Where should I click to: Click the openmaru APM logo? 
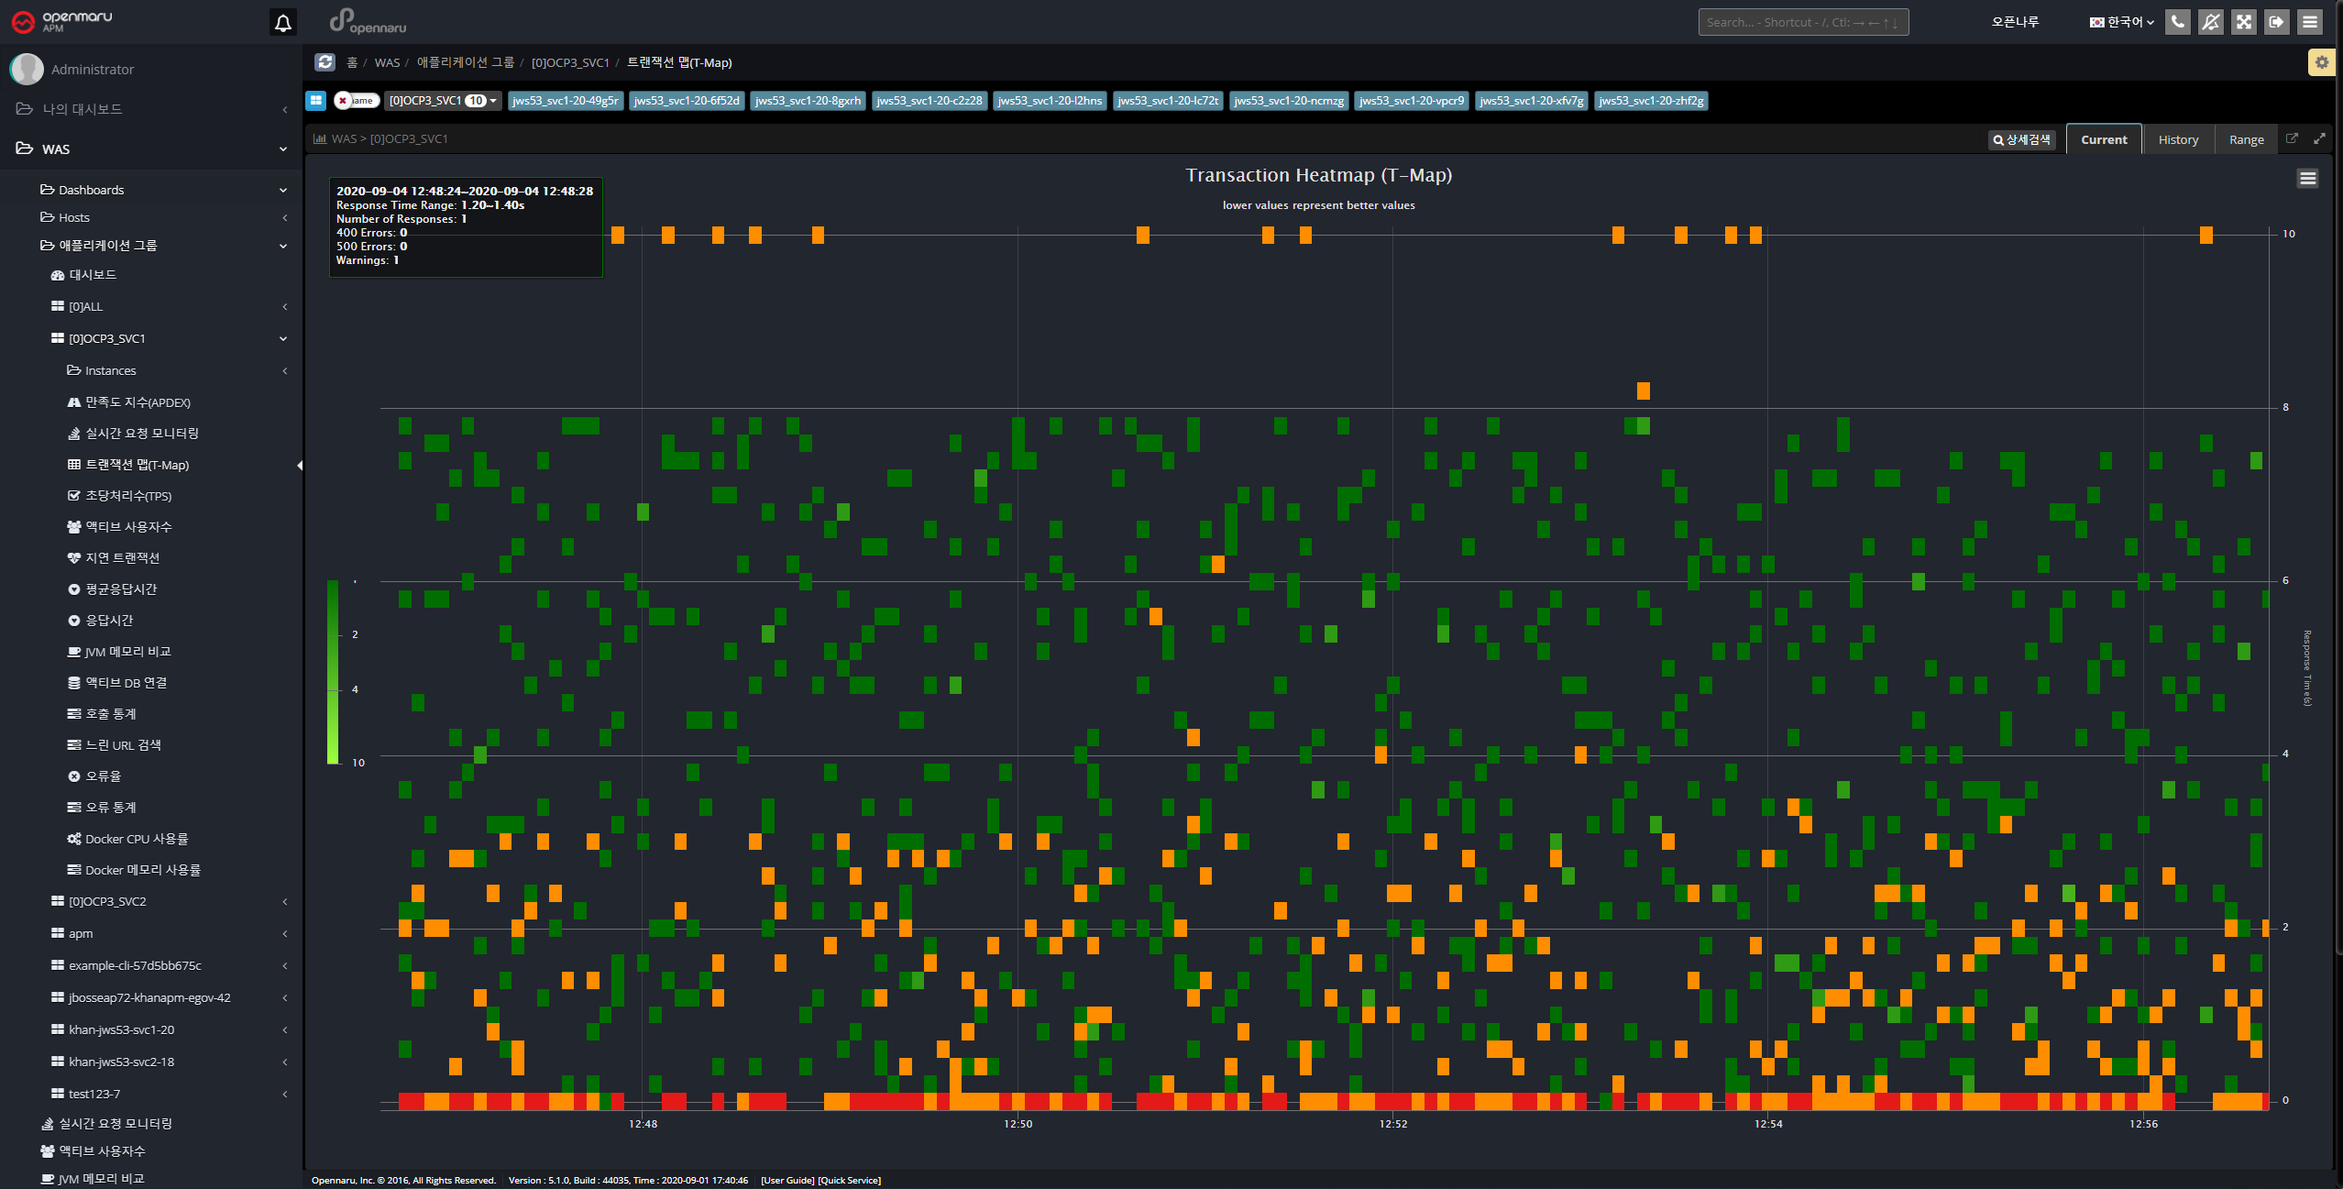(x=62, y=22)
